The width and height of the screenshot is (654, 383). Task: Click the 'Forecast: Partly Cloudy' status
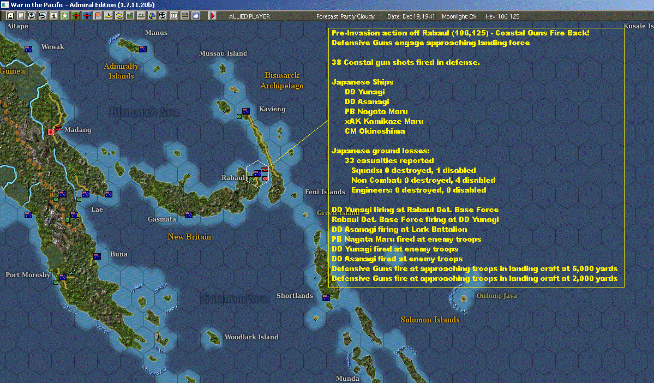click(345, 16)
